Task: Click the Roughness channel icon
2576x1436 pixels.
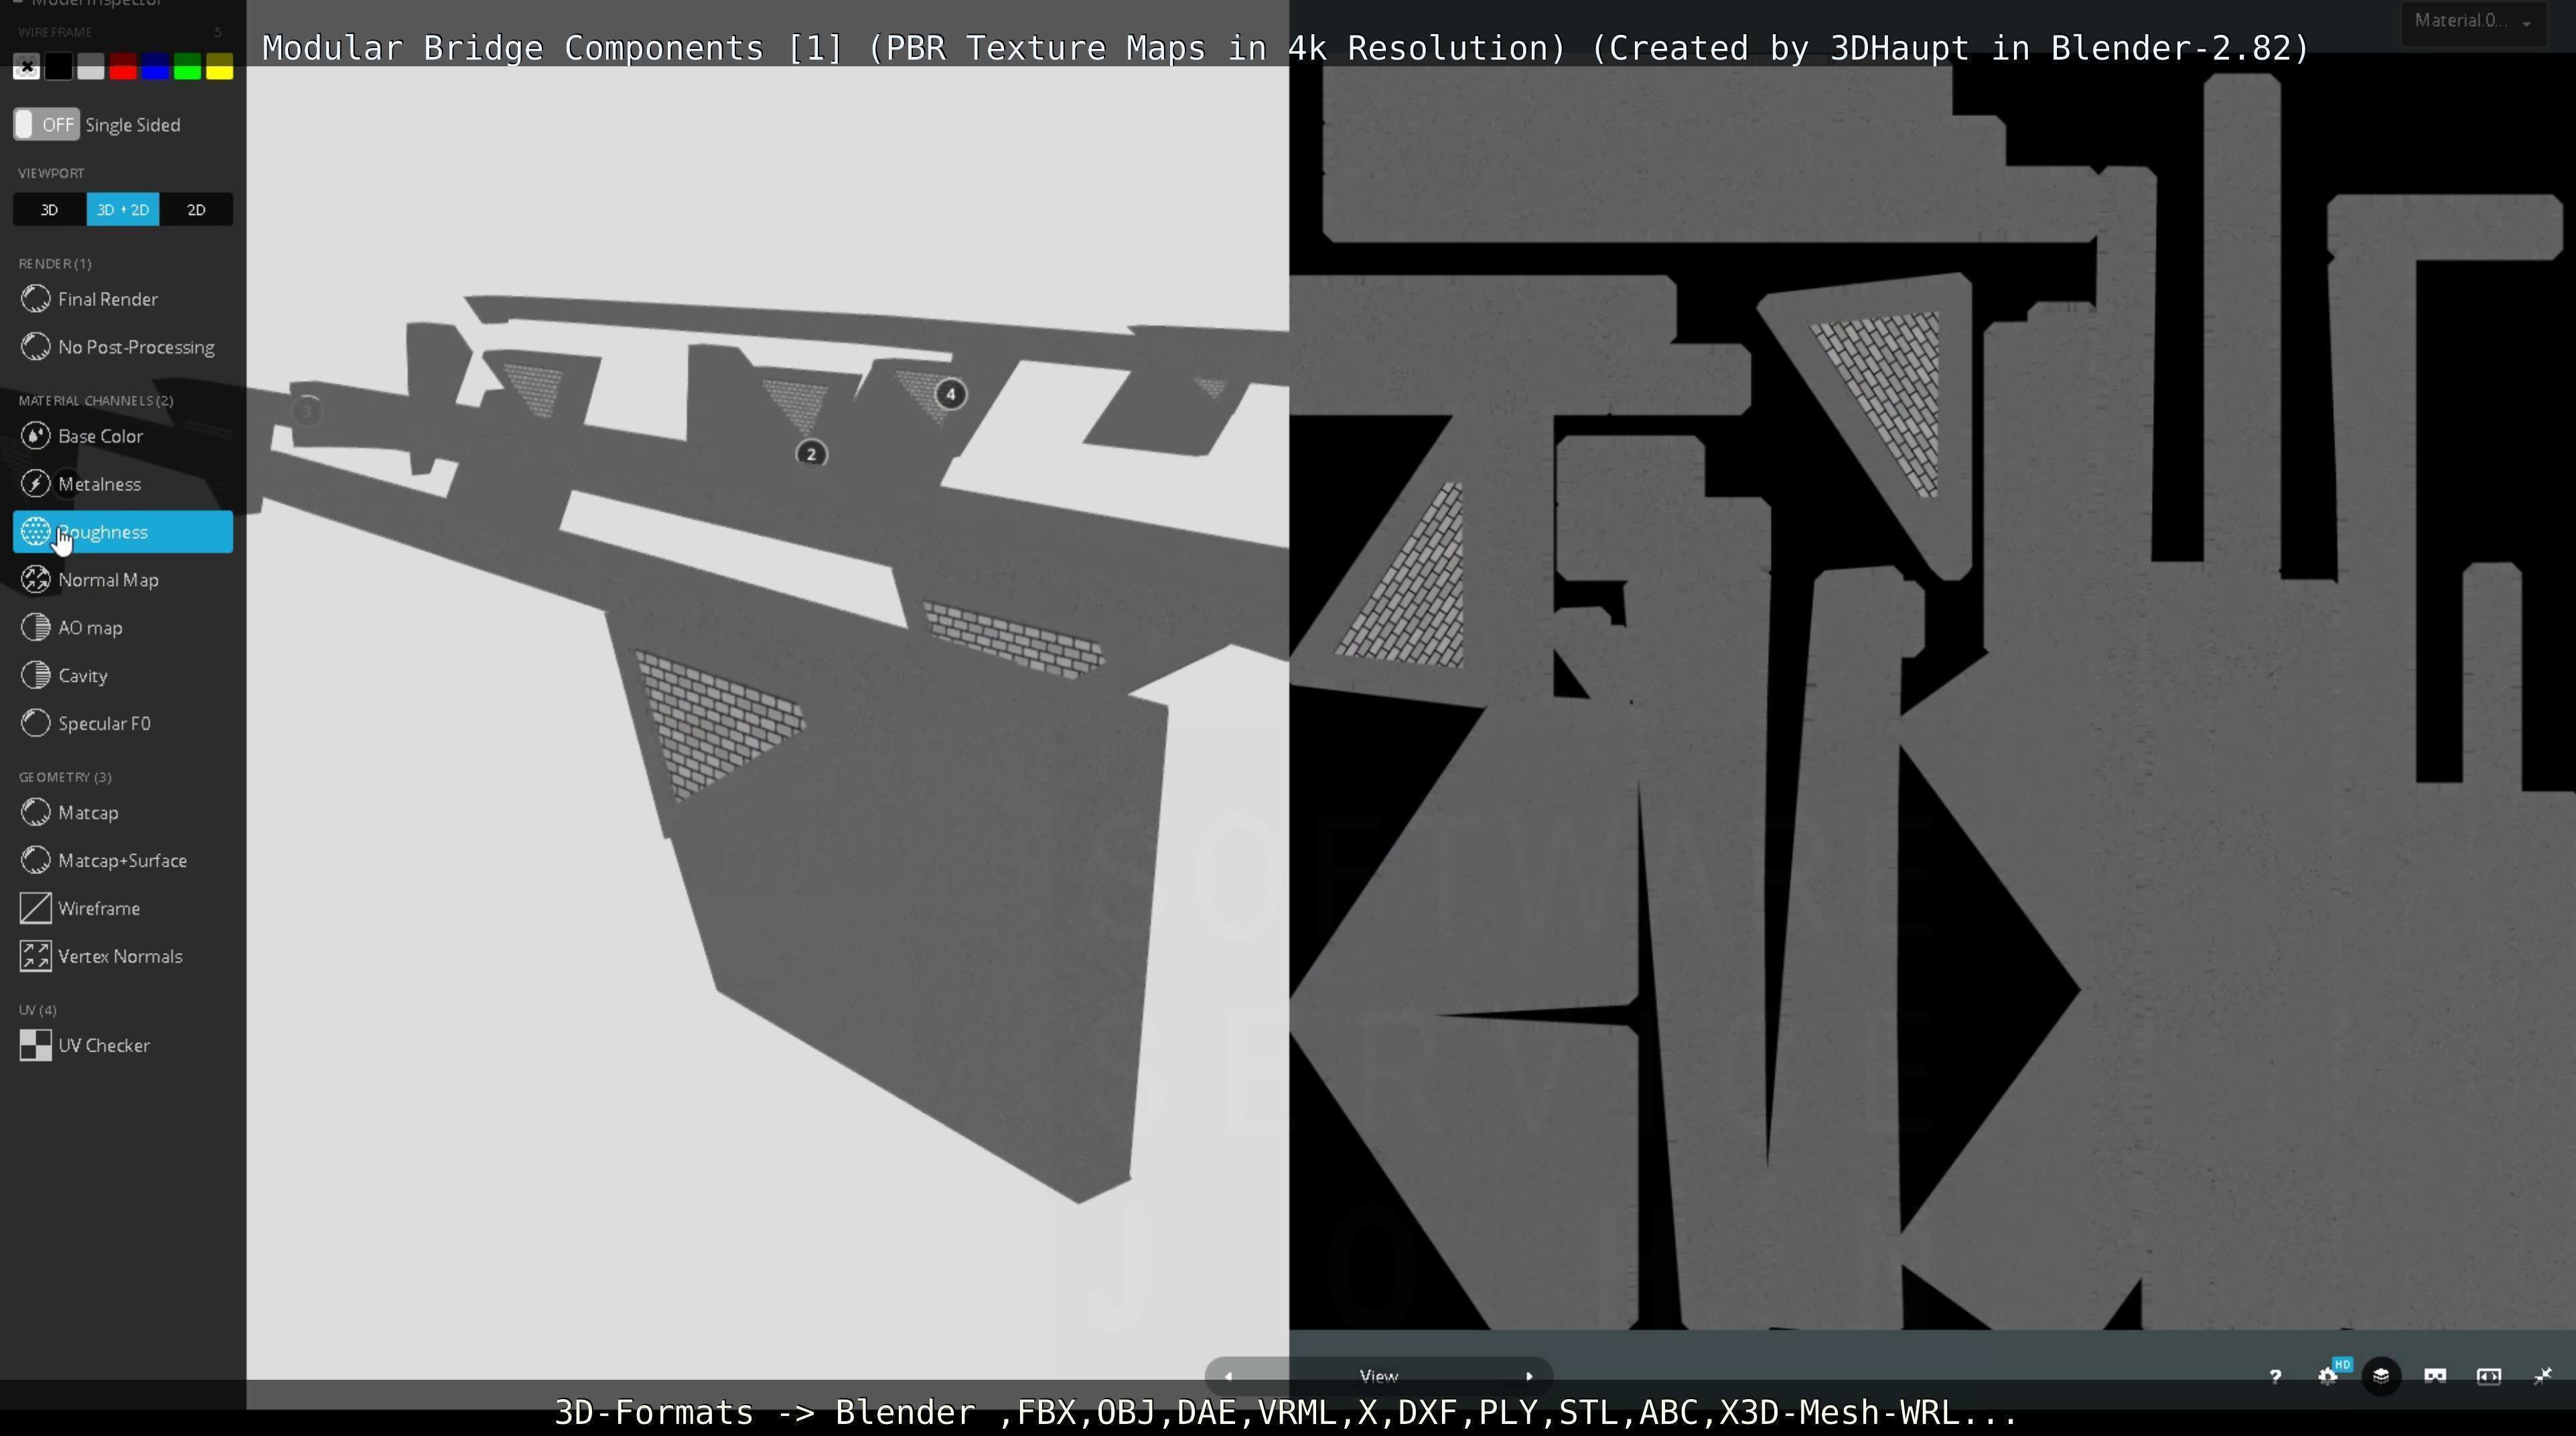Action: click(x=36, y=532)
